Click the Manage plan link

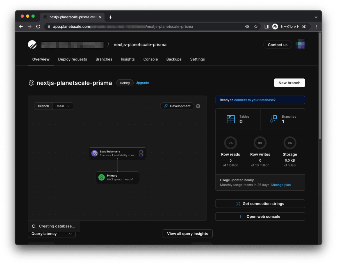[281, 185]
